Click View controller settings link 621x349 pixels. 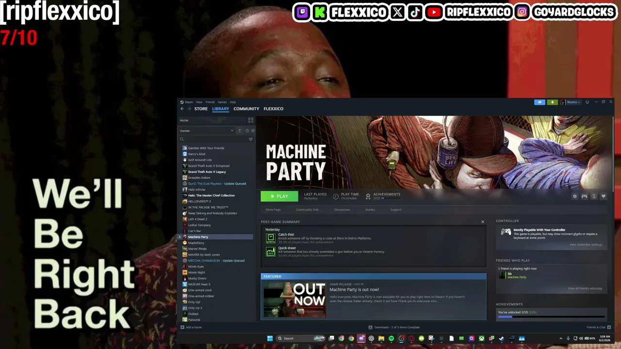pyautogui.click(x=586, y=245)
